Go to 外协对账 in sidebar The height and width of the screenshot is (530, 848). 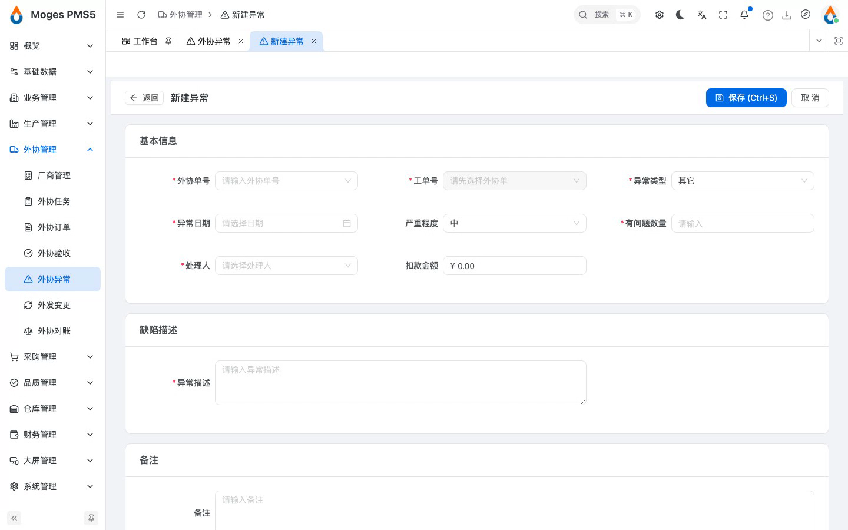click(x=52, y=331)
